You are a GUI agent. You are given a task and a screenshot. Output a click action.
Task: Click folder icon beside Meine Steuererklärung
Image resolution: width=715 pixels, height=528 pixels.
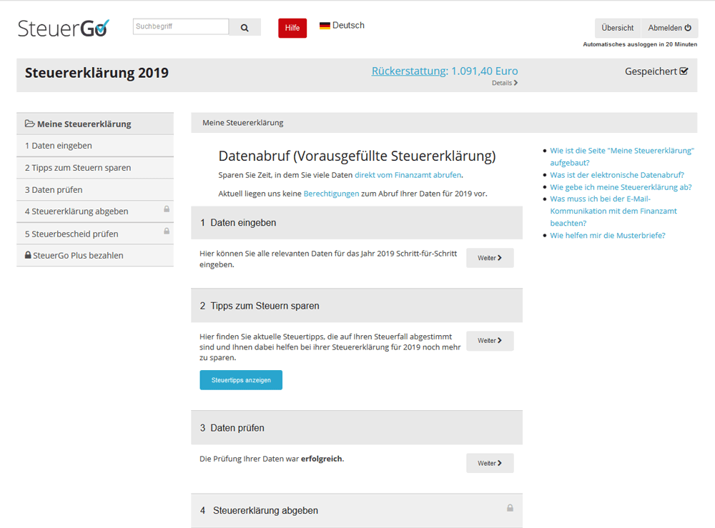29,123
